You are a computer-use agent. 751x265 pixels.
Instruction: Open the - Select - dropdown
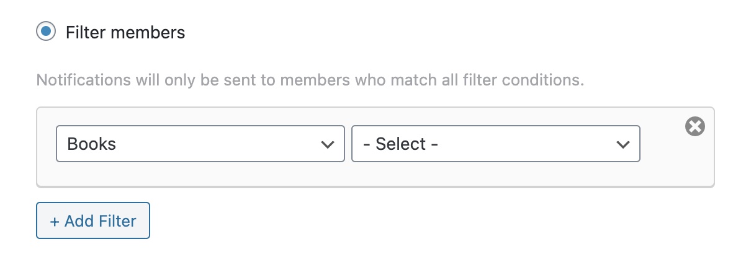pos(495,144)
